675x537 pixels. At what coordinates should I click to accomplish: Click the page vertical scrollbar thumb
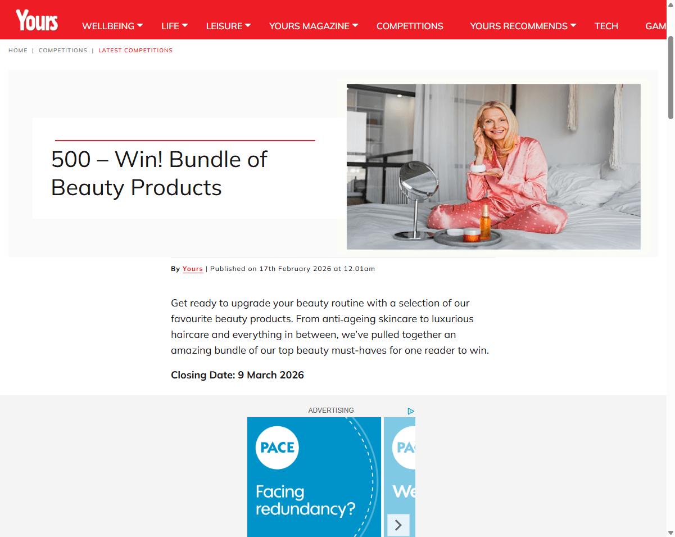(671, 77)
